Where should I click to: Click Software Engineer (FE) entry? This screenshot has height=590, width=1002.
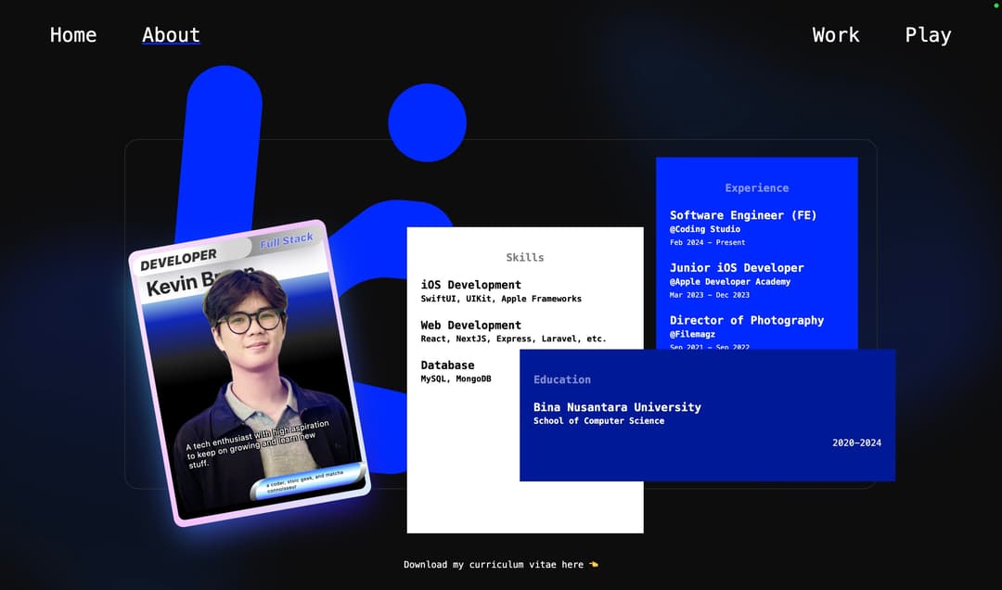click(x=743, y=215)
